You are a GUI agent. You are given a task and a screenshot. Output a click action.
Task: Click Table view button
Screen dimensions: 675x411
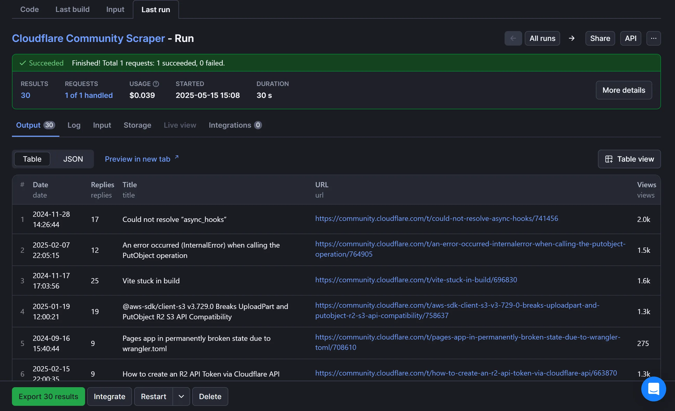tap(629, 159)
